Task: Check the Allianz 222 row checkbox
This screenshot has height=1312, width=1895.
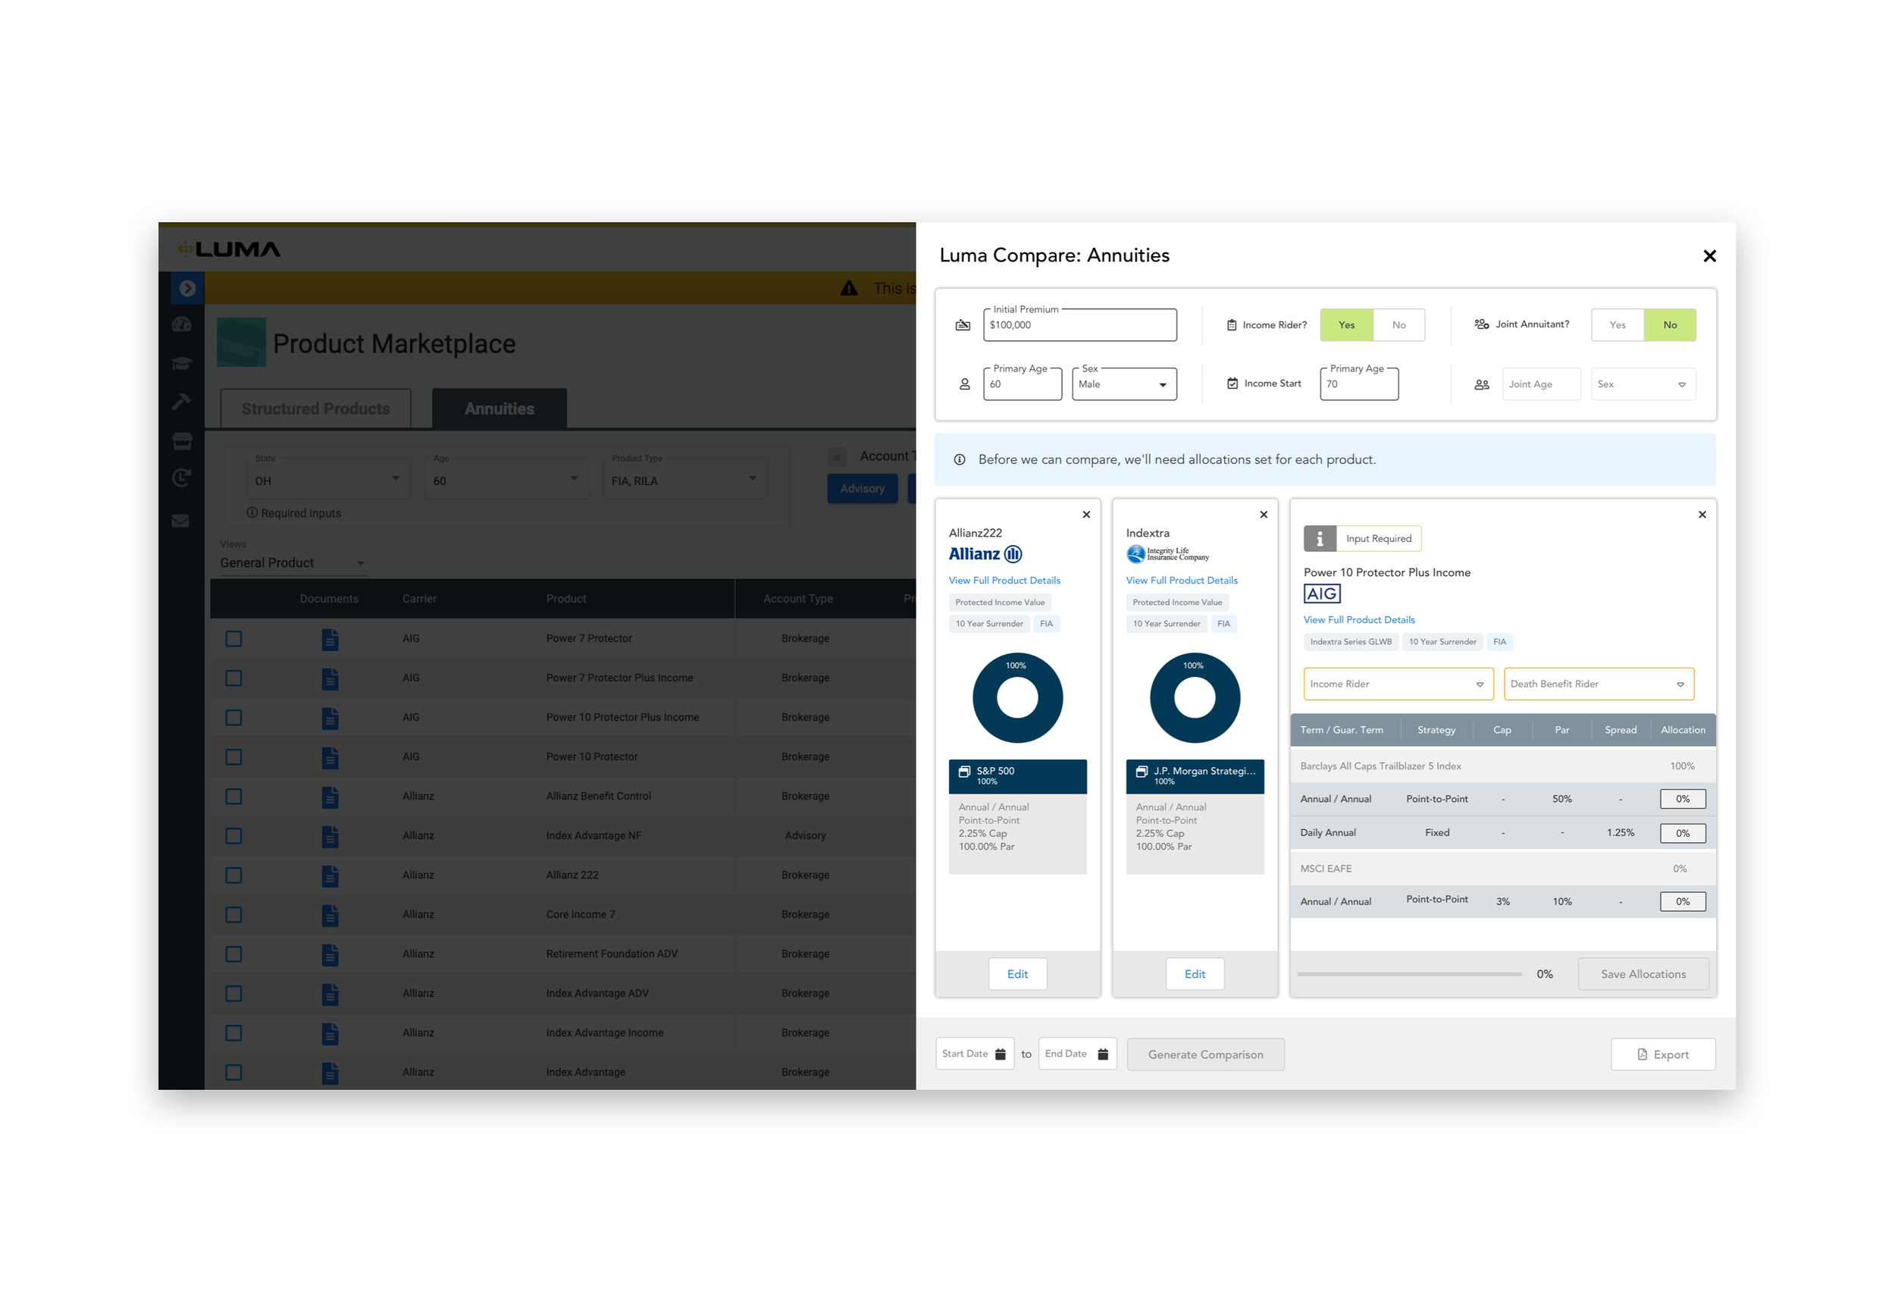Action: pos(233,875)
